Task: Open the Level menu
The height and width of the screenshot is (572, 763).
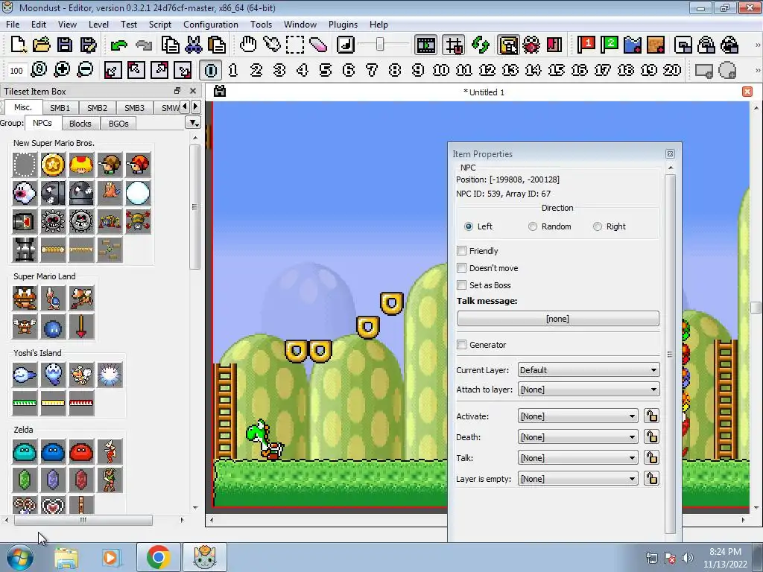Action: (98, 25)
